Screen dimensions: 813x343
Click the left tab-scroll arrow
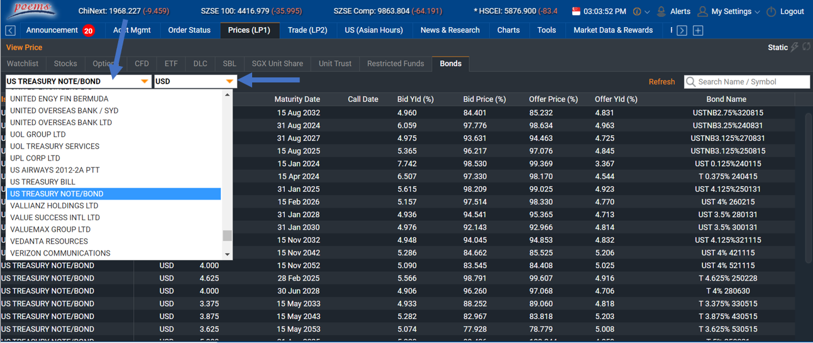pyautogui.click(x=11, y=30)
